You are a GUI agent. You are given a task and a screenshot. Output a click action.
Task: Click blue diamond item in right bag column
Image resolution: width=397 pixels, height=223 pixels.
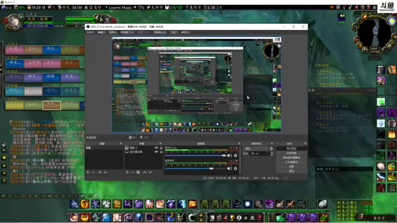click(381, 123)
